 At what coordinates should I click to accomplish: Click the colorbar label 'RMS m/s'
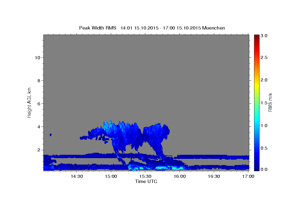coord(270,102)
